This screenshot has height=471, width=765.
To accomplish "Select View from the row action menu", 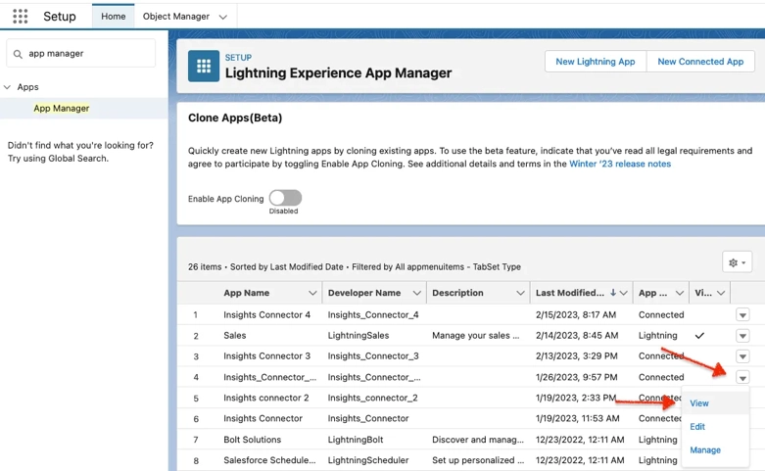I will point(699,403).
